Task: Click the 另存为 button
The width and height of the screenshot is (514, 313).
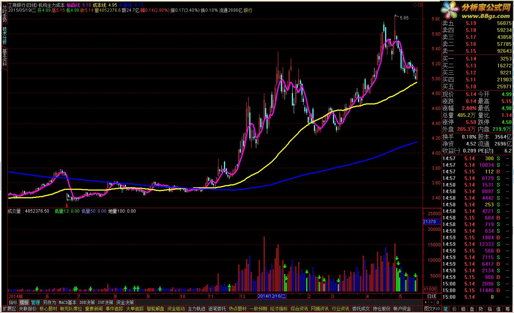Action: [50, 302]
